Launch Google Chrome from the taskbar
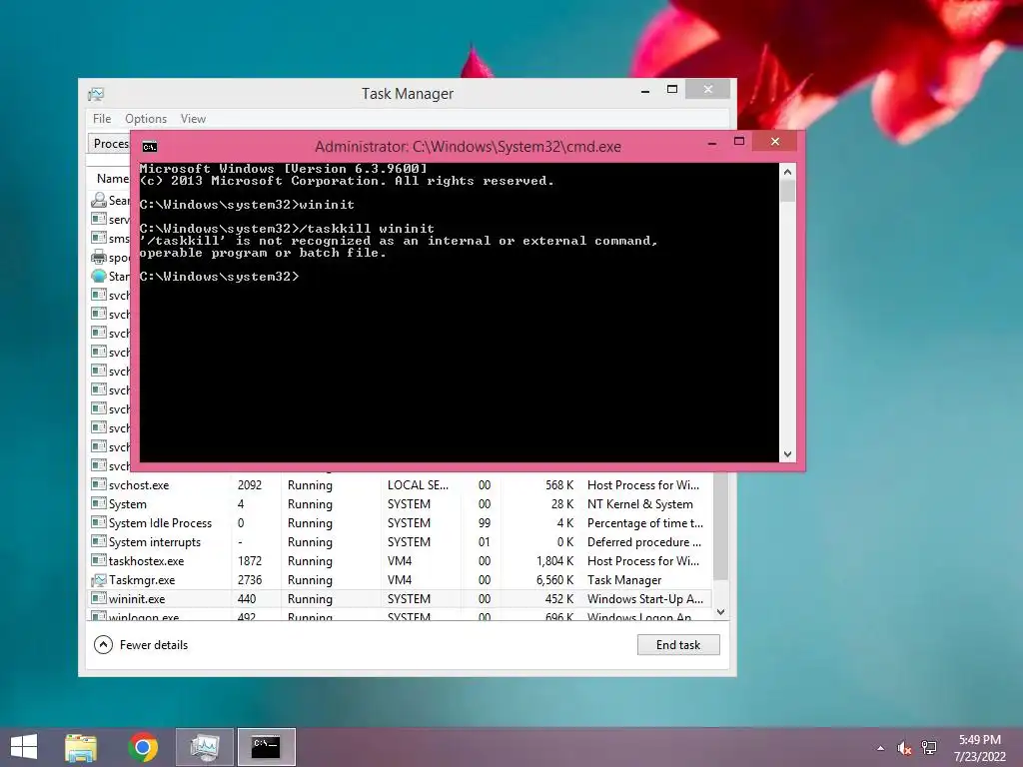Screen dimensions: 1023x767 click(x=143, y=747)
